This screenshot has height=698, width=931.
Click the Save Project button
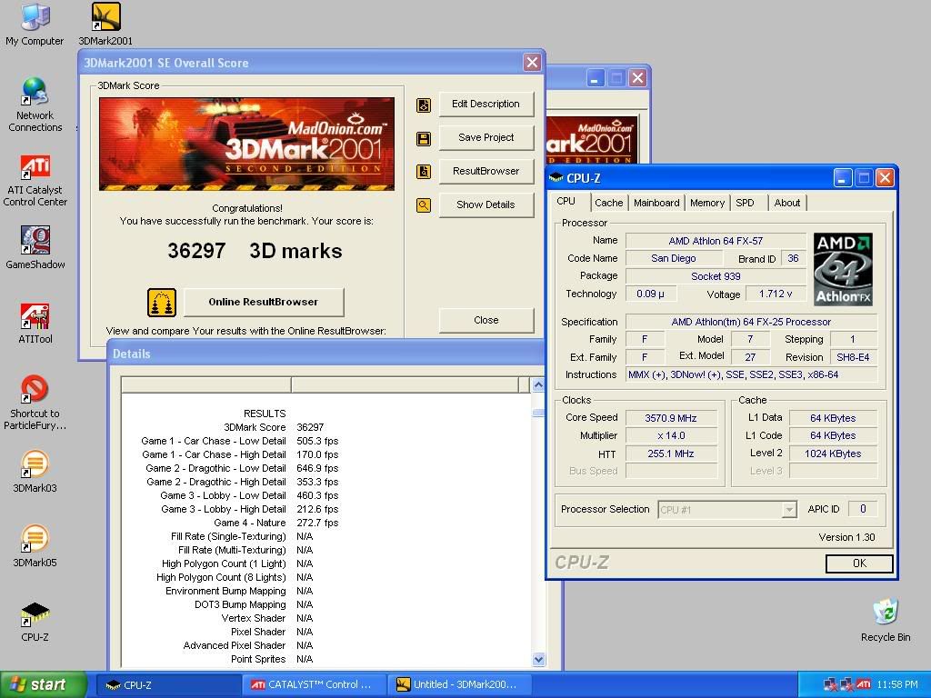(486, 137)
